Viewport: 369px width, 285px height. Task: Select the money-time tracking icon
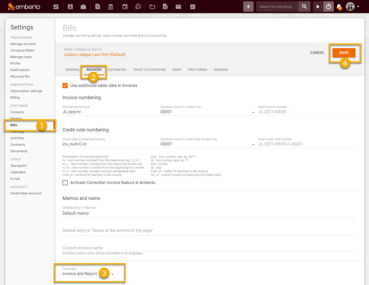pyautogui.click(x=138, y=6)
